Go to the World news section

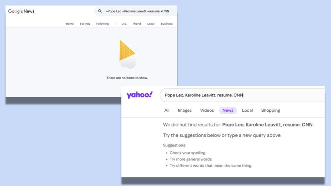coord(137,24)
